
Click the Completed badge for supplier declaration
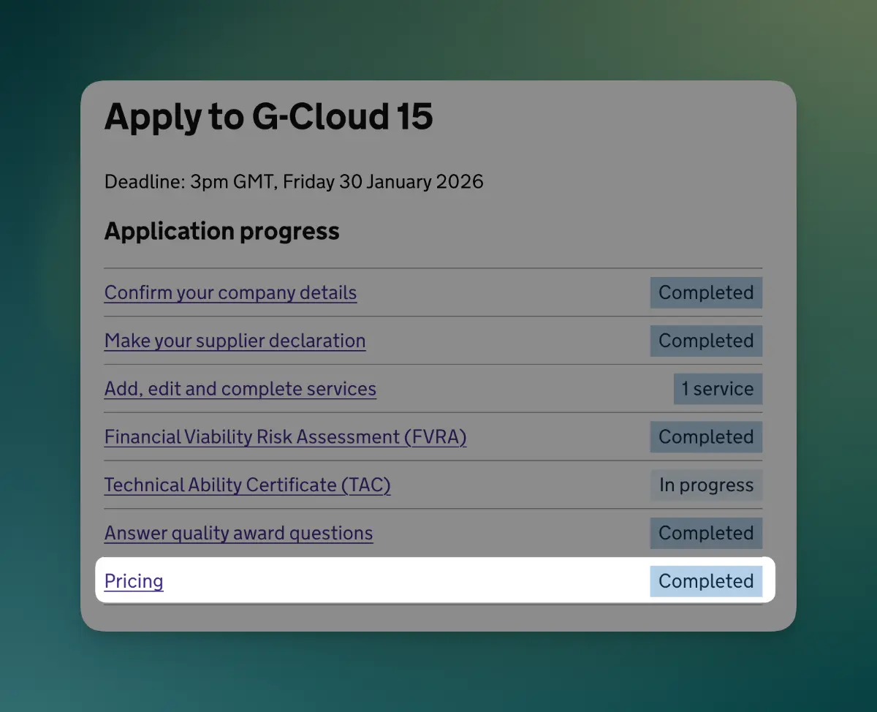pos(706,341)
